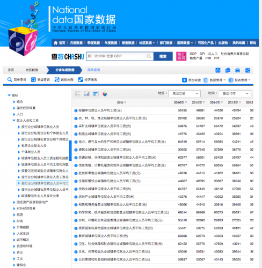The height and width of the screenshot is (268, 262).
Task: Click the share icon
Action: tap(248, 70)
